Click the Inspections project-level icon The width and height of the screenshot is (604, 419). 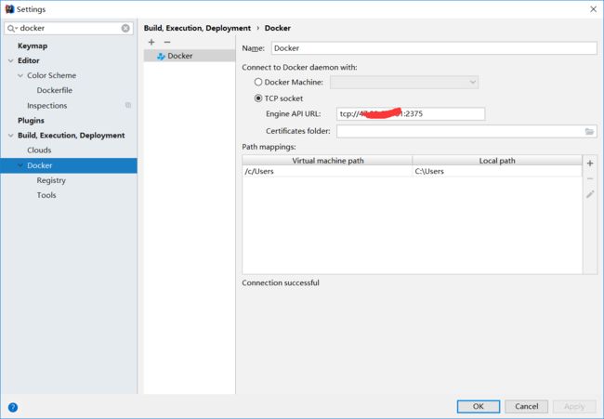pyautogui.click(x=128, y=105)
